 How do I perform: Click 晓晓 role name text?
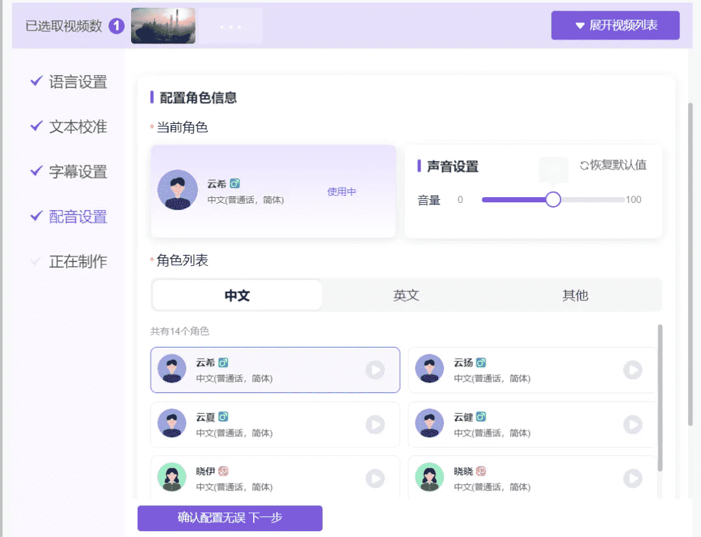click(x=463, y=471)
